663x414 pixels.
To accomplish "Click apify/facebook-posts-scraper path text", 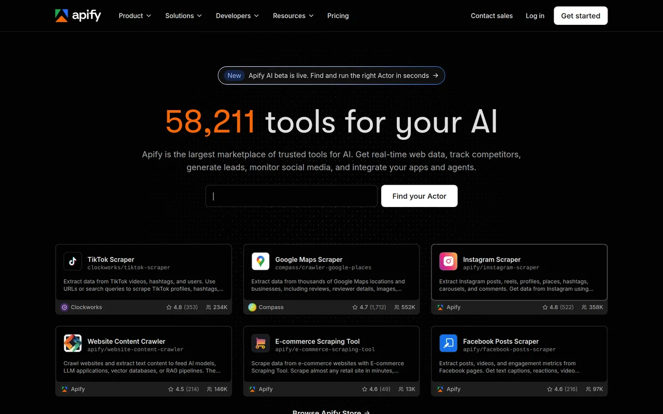I will tap(509, 349).
